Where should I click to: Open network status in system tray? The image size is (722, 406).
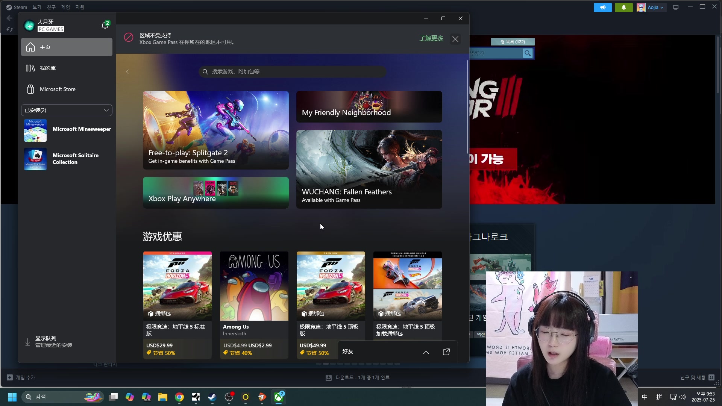click(673, 397)
